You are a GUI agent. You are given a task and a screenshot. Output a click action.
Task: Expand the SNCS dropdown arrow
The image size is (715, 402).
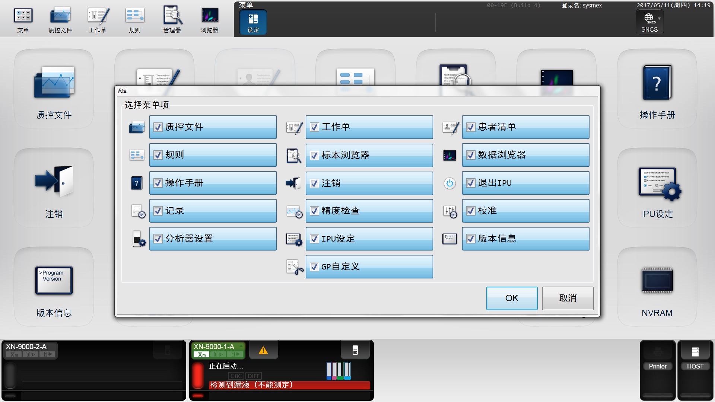point(659,18)
